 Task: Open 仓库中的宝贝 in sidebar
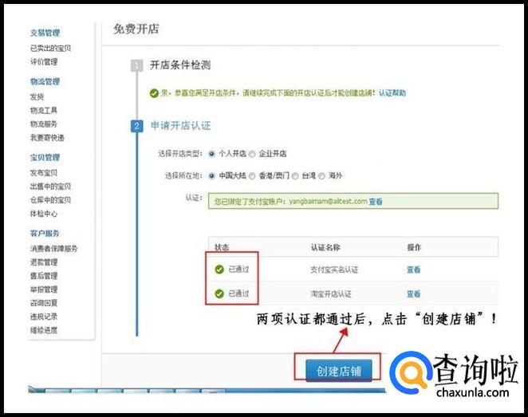pyautogui.click(x=50, y=200)
